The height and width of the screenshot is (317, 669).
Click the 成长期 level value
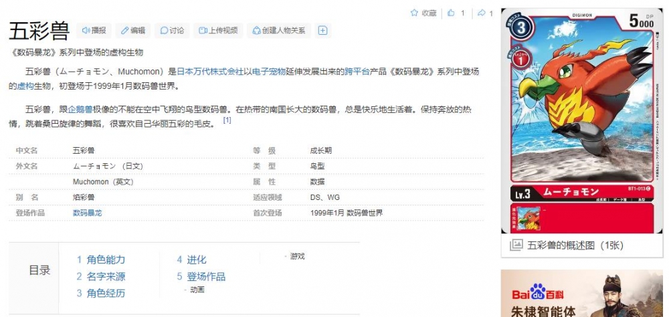(x=321, y=150)
